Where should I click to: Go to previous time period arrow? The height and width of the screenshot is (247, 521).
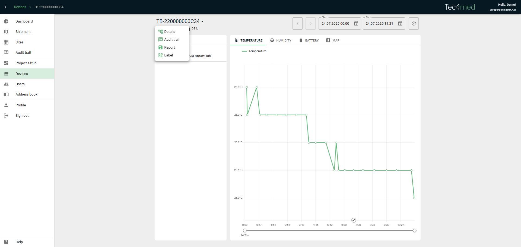297,24
